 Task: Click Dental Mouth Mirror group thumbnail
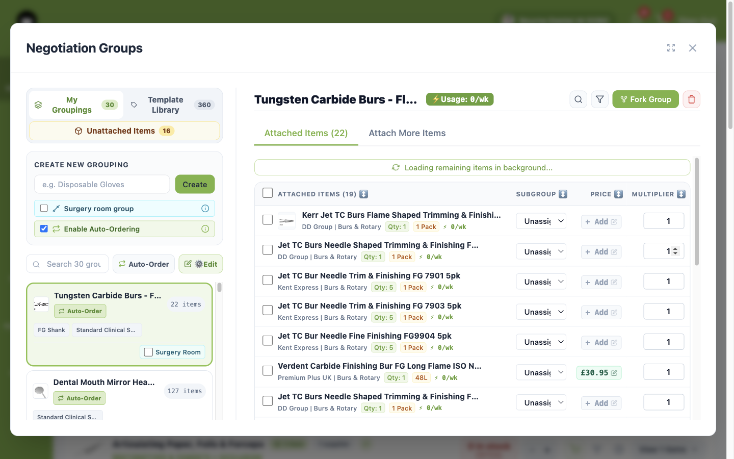point(40,391)
